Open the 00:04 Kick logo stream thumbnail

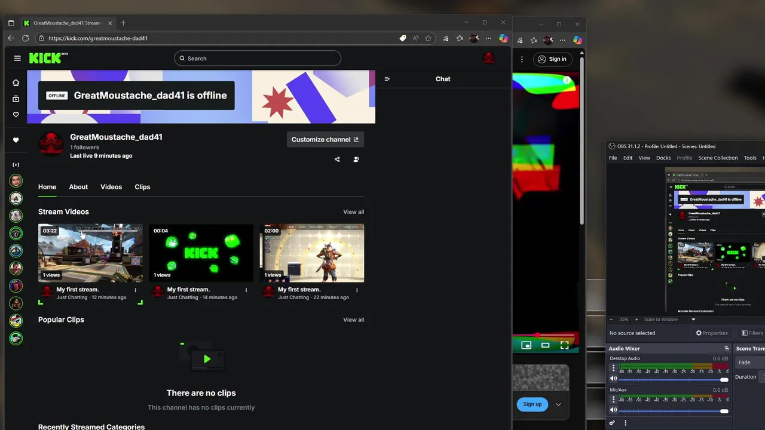tap(201, 253)
